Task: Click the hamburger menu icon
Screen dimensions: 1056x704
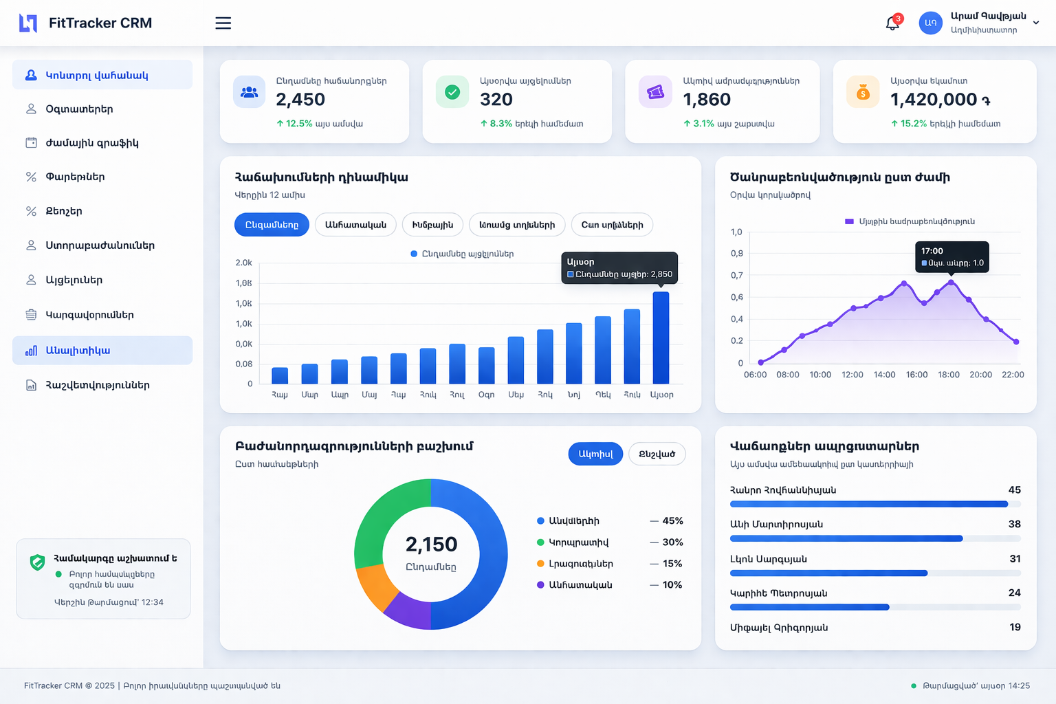Action: pos(223,23)
